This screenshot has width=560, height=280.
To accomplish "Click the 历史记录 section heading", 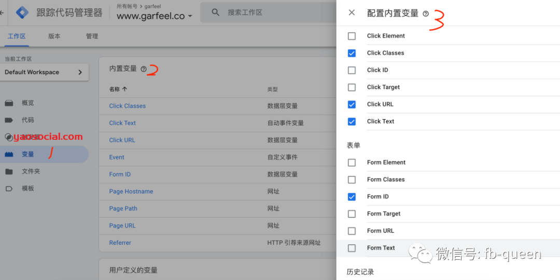I will coord(360,272).
